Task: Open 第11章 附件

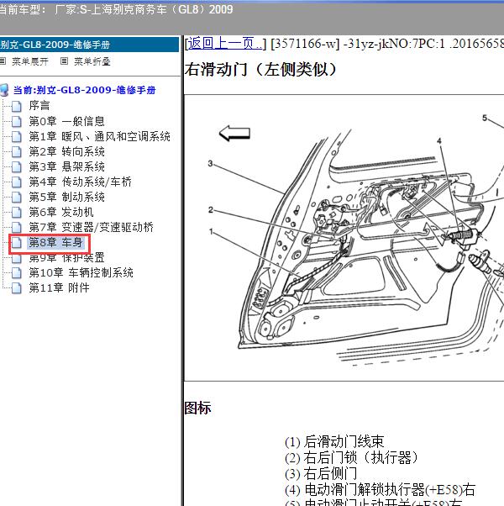Action: [x=59, y=287]
